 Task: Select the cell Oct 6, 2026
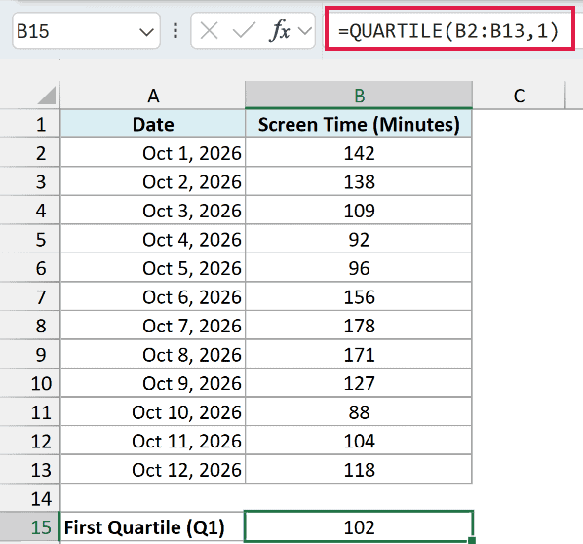(153, 296)
